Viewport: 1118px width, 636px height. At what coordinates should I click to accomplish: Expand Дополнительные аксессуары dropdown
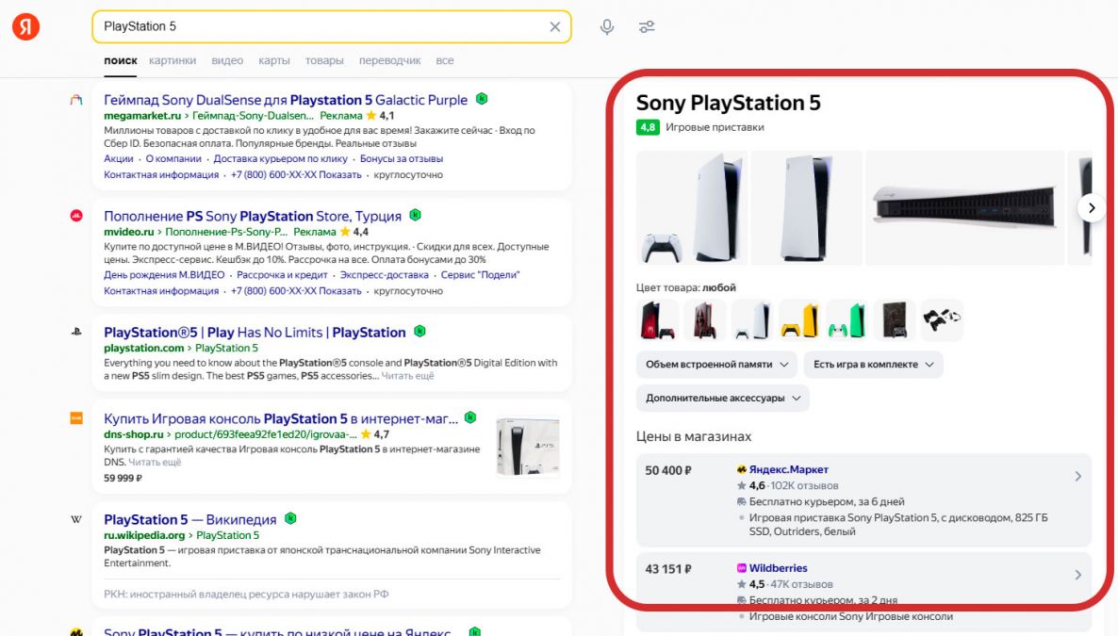(723, 398)
